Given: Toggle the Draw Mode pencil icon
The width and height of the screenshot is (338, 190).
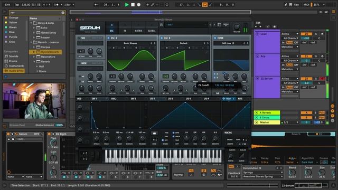Looking at the screenshot, I should click(285, 5).
